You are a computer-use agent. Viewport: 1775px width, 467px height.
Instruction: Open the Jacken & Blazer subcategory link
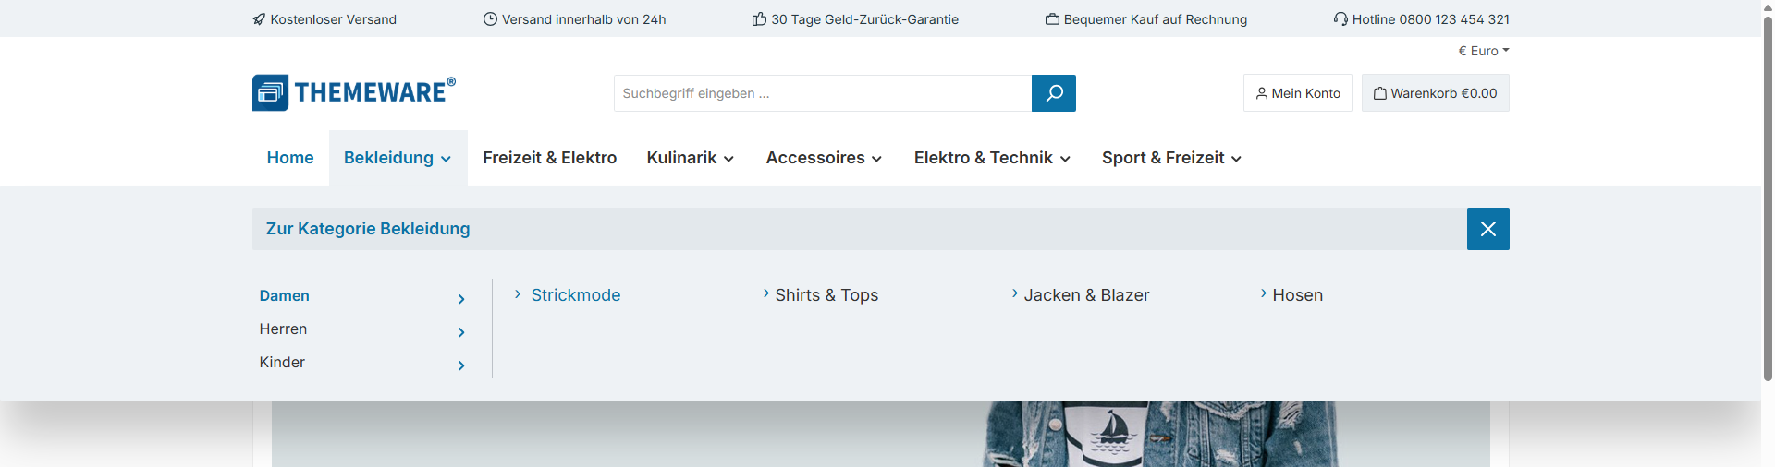[1086, 295]
